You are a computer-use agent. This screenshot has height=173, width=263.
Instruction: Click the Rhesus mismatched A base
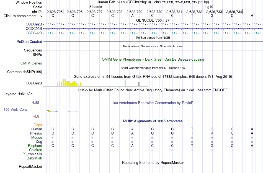pos(212,133)
